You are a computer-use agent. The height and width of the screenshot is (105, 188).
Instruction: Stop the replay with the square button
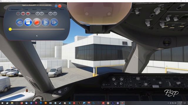pyautogui.click(x=28, y=22)
